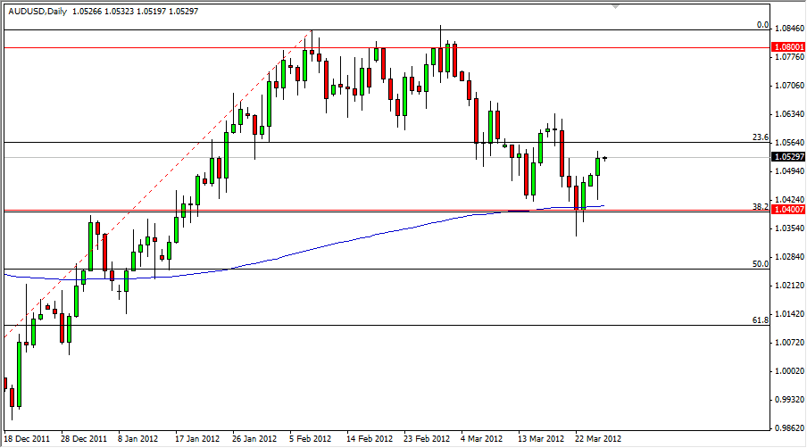The height and width of the screenshot is (448, 807).
Task: Click the current price 1.05297 label
Action: (x=788, y=157)
